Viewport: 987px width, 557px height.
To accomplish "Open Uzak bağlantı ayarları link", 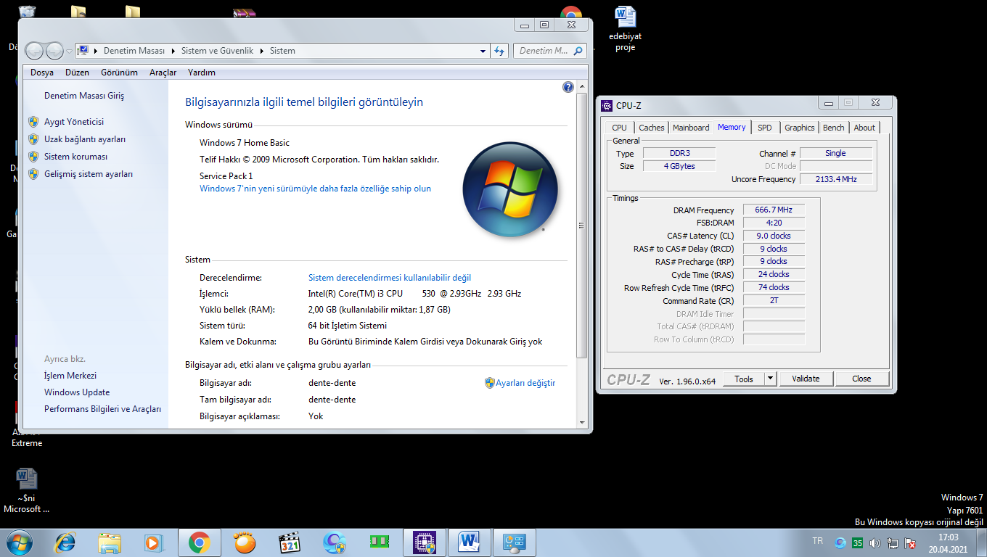I will (85, 139).
